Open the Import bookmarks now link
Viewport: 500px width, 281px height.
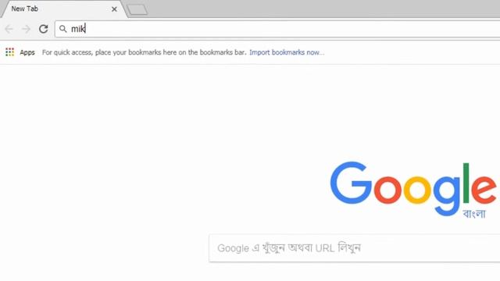287,52
